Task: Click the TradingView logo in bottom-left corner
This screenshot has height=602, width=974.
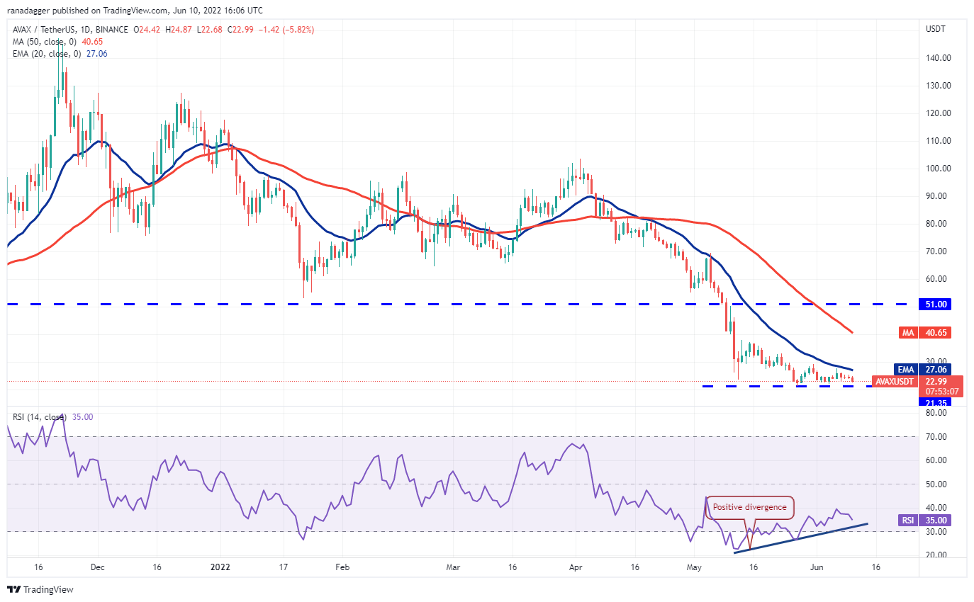Action: coord(40,589)
